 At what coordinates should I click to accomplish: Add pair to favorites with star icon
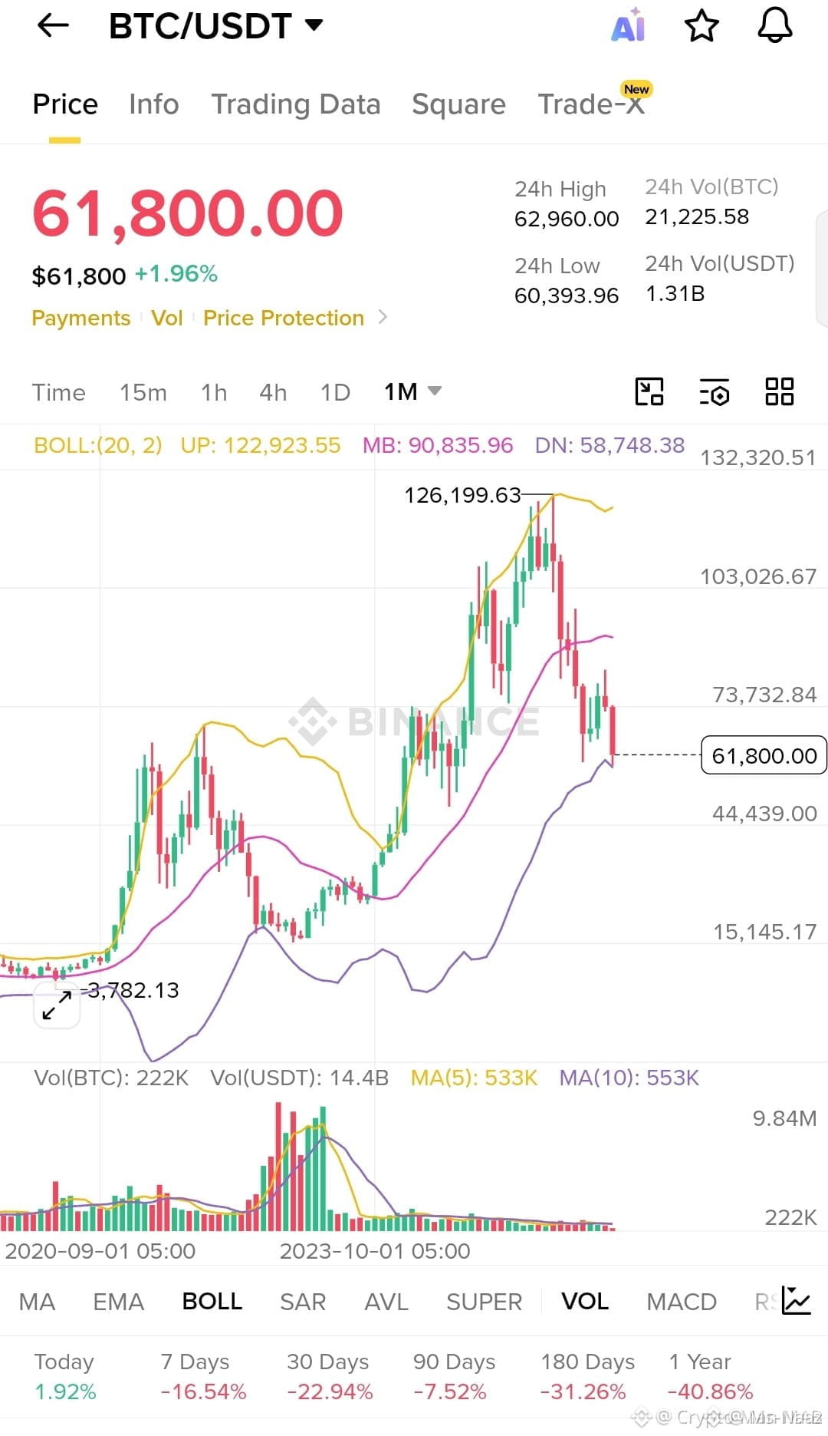701,26
